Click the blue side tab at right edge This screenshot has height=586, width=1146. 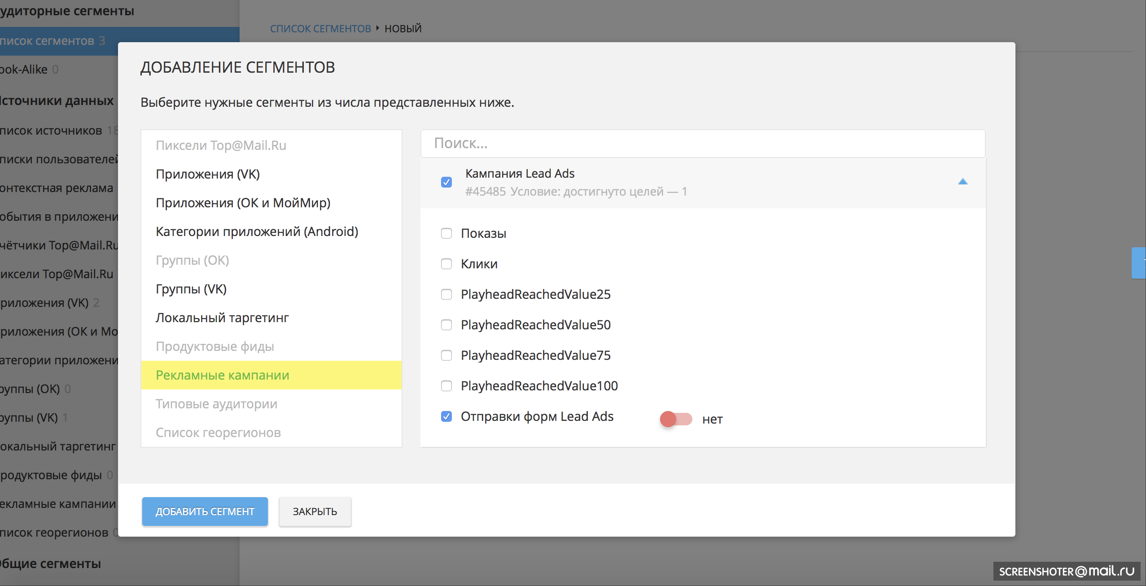(1139, 263)
